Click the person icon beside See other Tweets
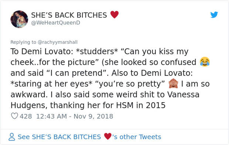Viewport: 229px width, 145px height. [12, 137]
